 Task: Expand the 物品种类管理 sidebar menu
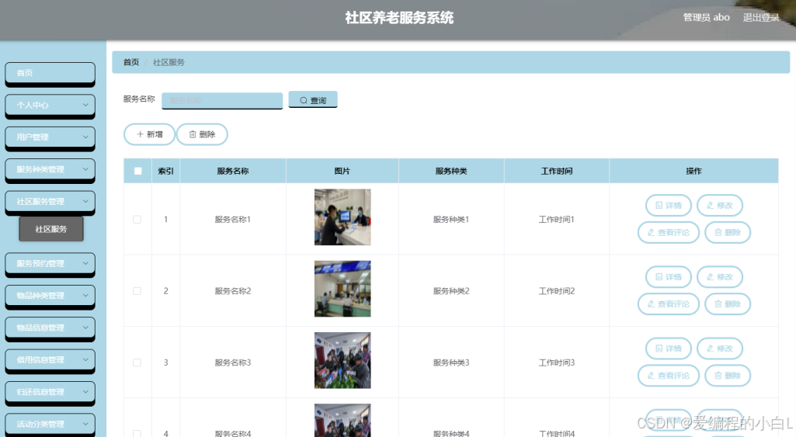click(x=50, y=296)
